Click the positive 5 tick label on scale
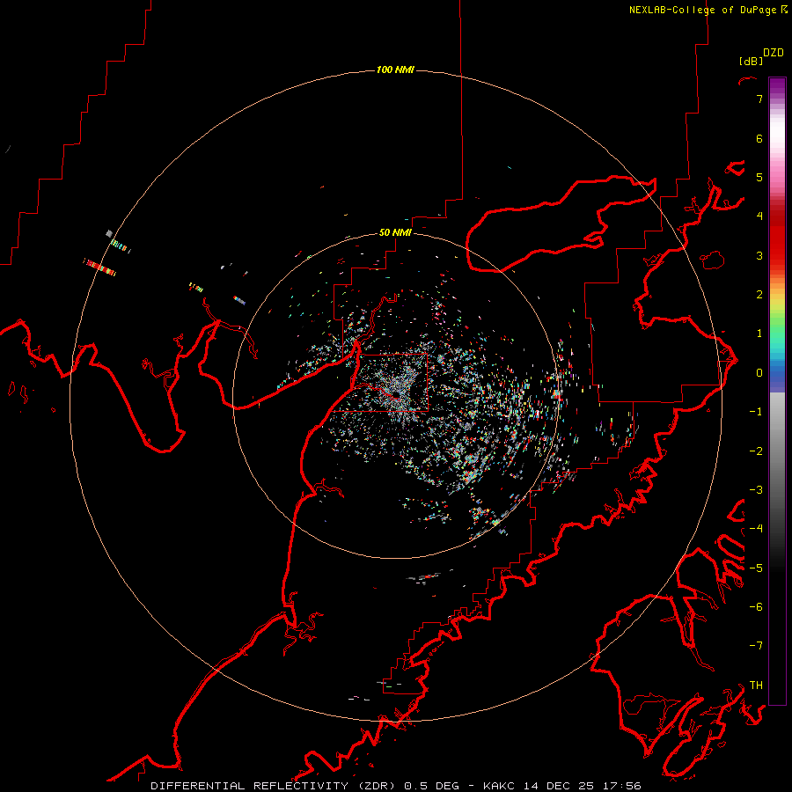Image resolution: width=792 pixels, height=792 pixels. click(759, 177)
